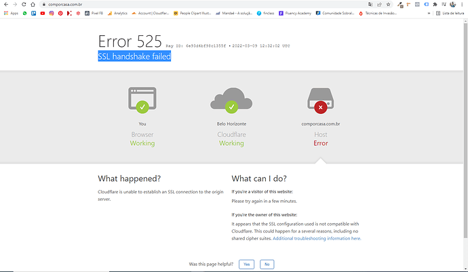
Task: Open the Analytics bookmark
Action: (117, 13)
